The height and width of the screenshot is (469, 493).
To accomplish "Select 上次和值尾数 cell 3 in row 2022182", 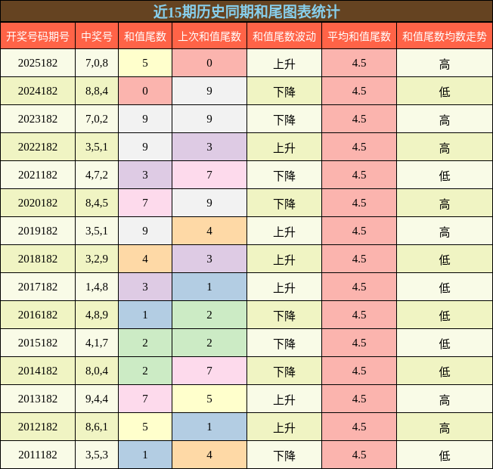I will [x=209, y=147].
